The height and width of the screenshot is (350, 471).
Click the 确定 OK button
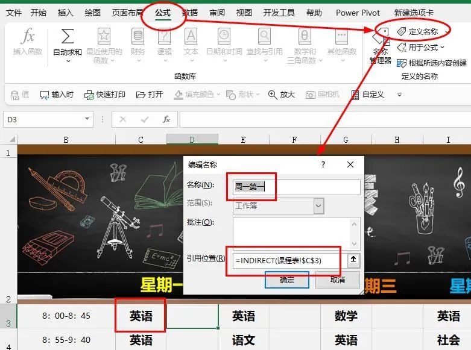click(287, 280)
